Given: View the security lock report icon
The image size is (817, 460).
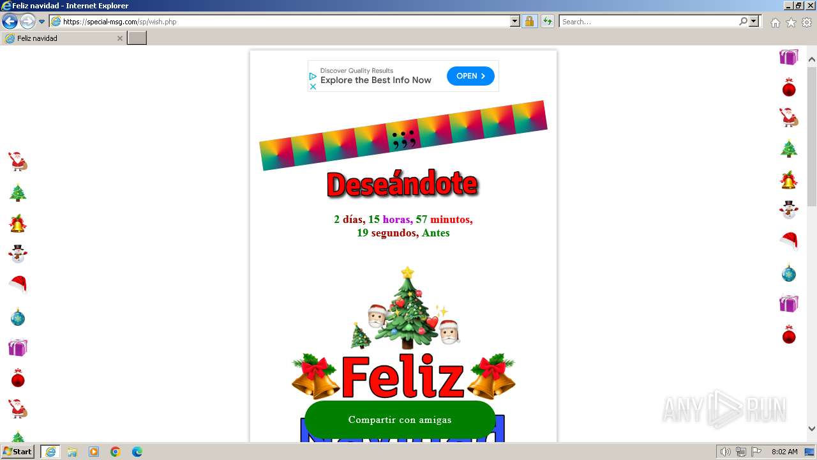Looking at the screenshot, I should 529,22.
